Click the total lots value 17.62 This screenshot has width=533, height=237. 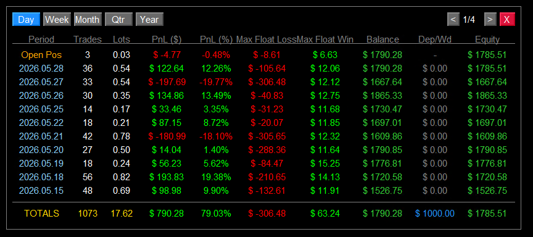pyautogui.click(x=122, y=214)
